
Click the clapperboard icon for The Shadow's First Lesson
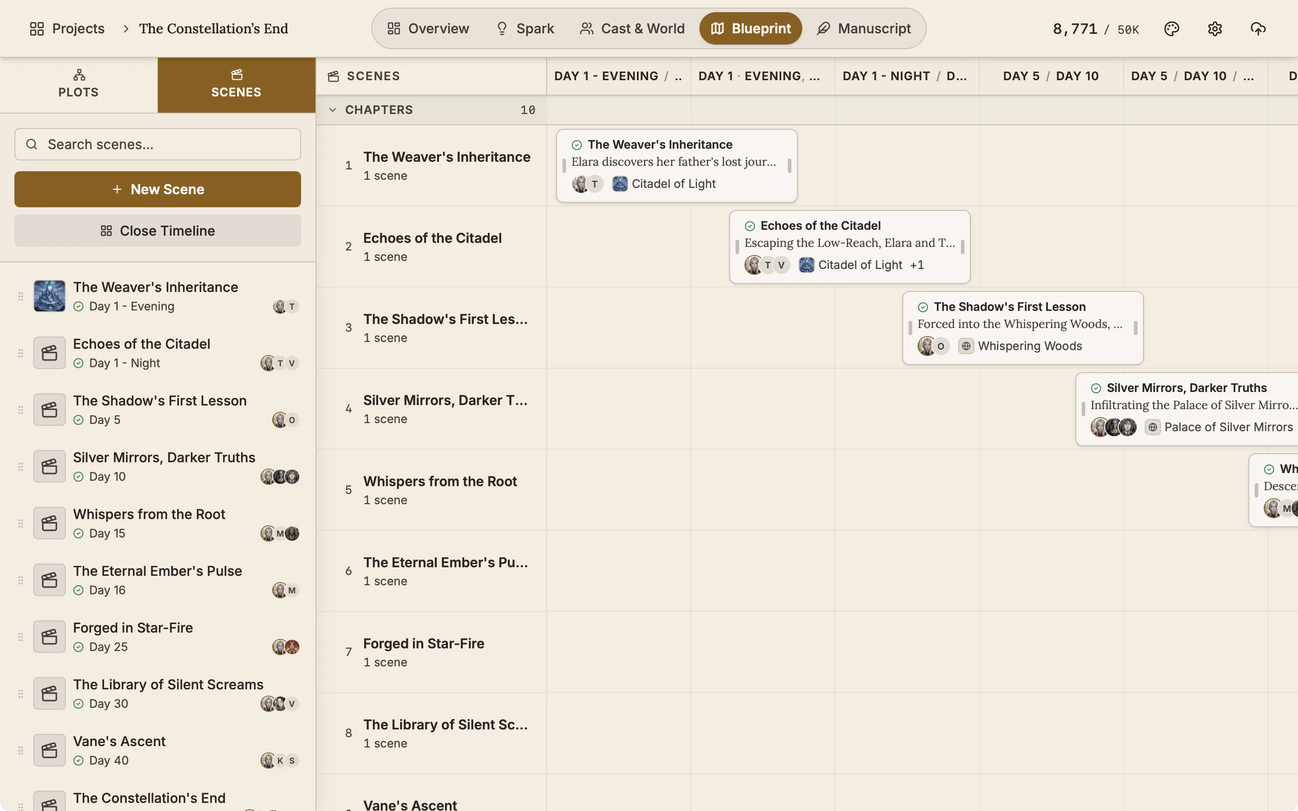(x=49, y=409)
